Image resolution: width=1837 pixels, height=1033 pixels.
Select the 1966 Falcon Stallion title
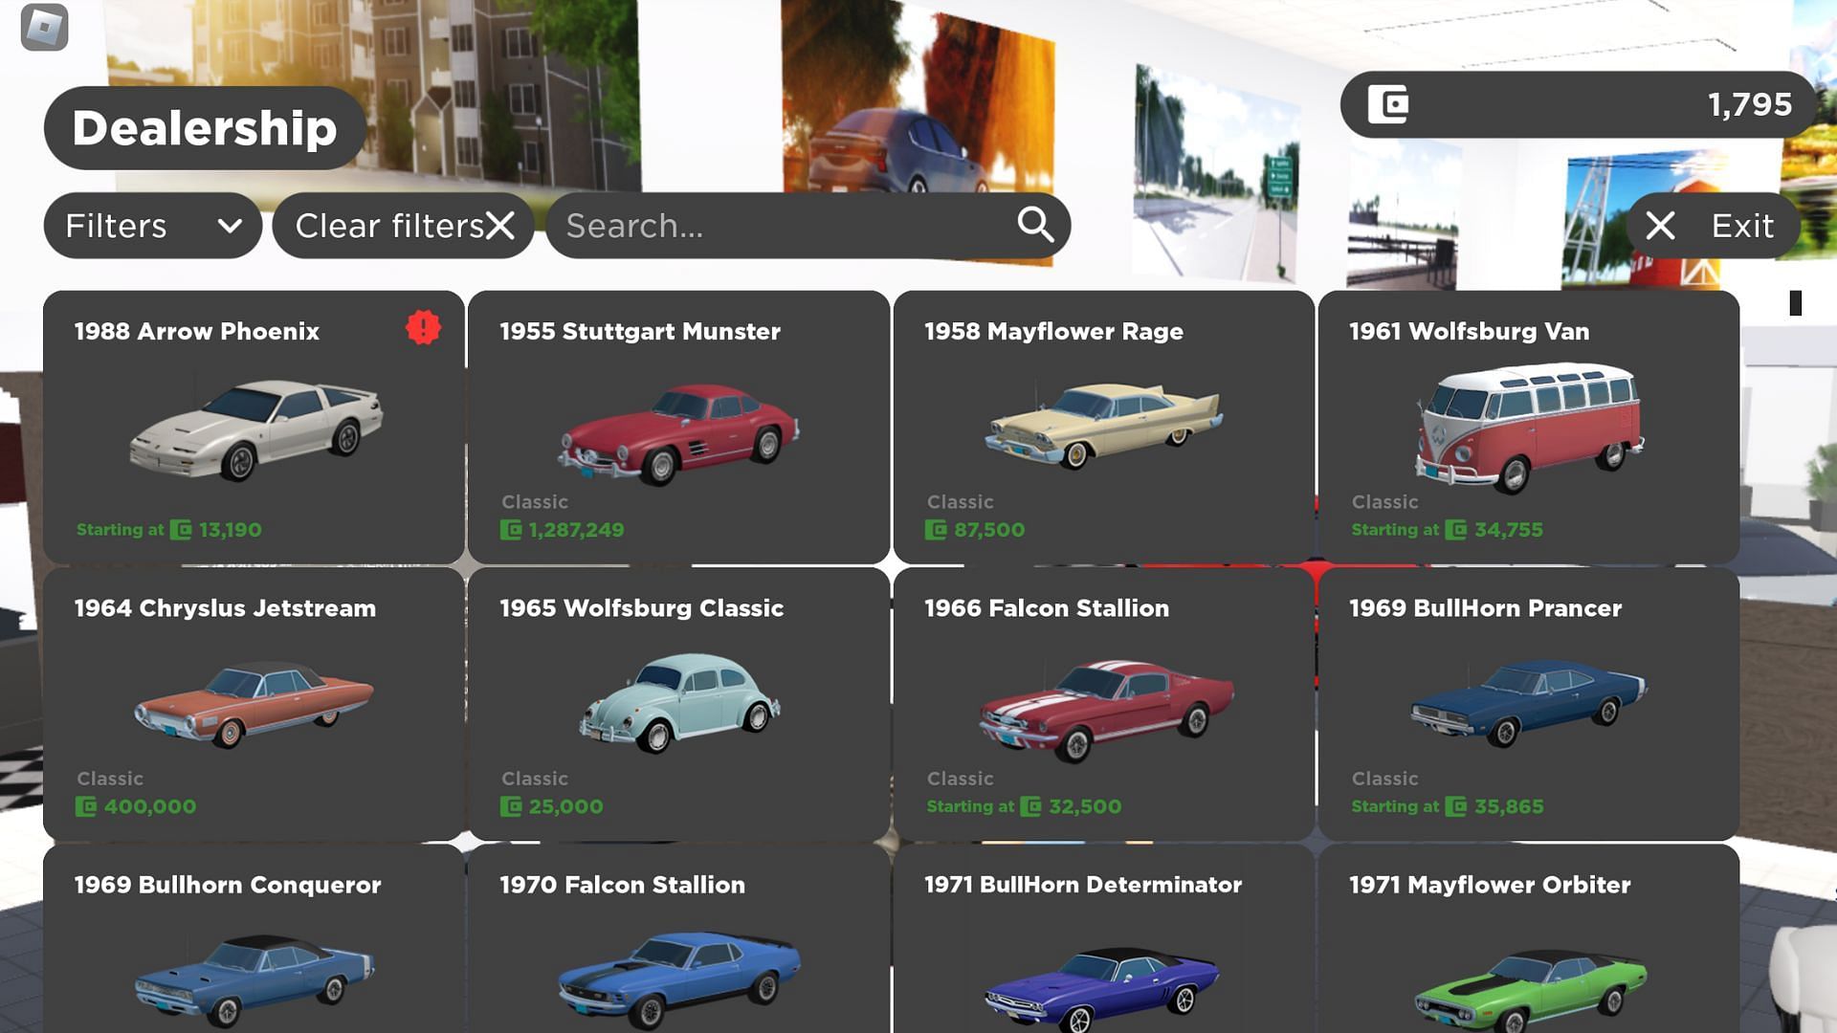(1047, 608)
